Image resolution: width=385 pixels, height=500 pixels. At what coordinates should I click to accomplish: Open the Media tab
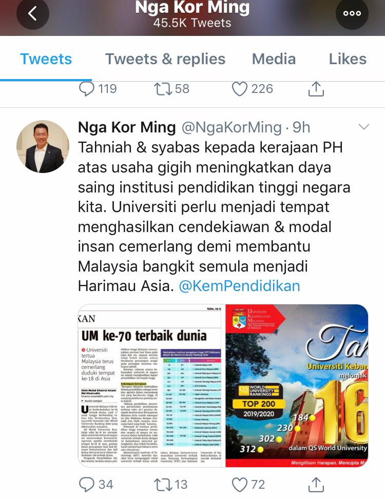coord(274,59)
